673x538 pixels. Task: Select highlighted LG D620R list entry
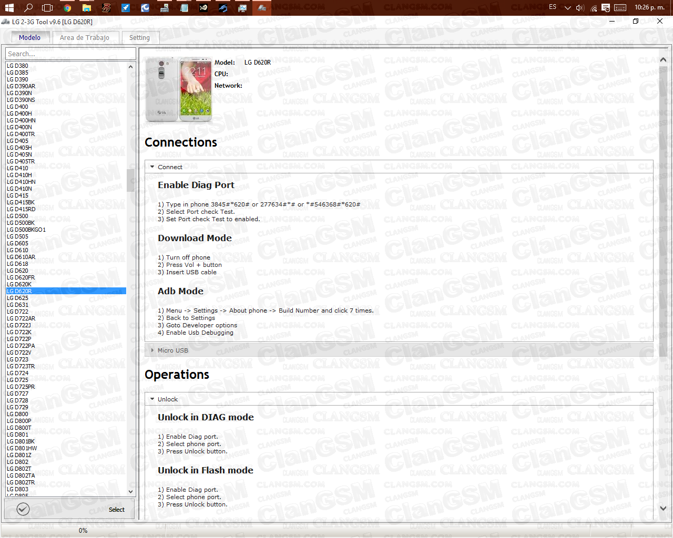click(66, 291)
